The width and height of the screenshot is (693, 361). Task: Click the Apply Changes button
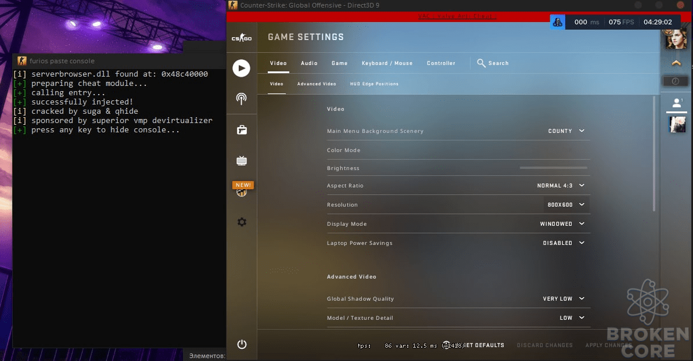[x=609, y=345]
